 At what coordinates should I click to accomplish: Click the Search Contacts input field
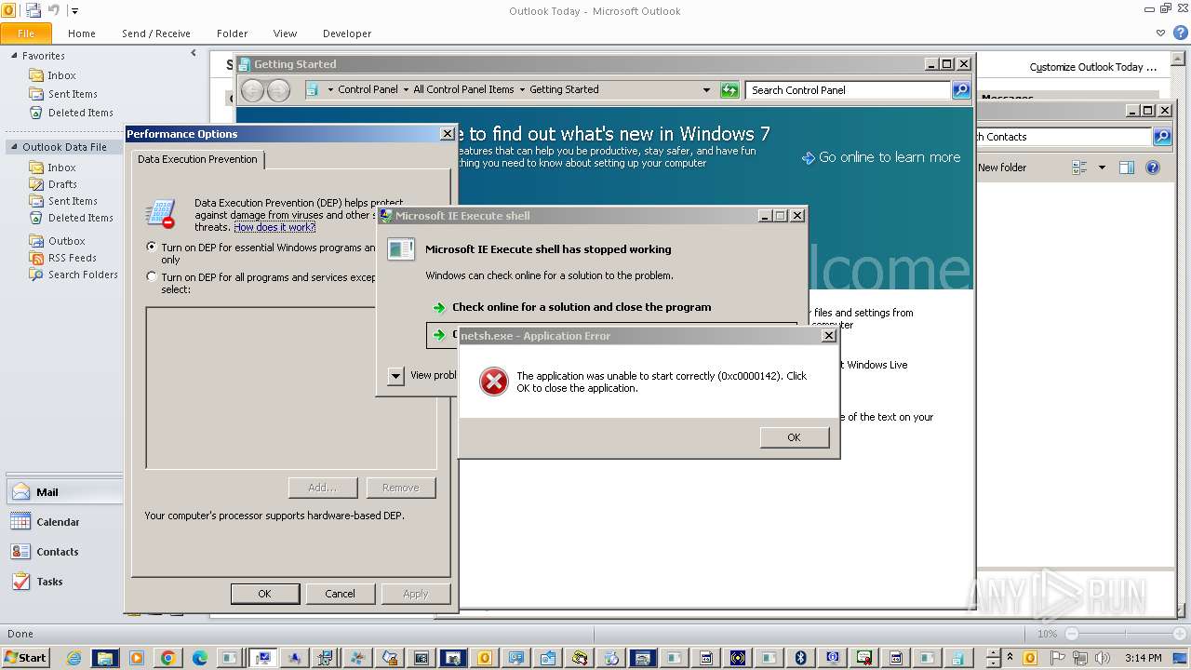(1064, 137)
